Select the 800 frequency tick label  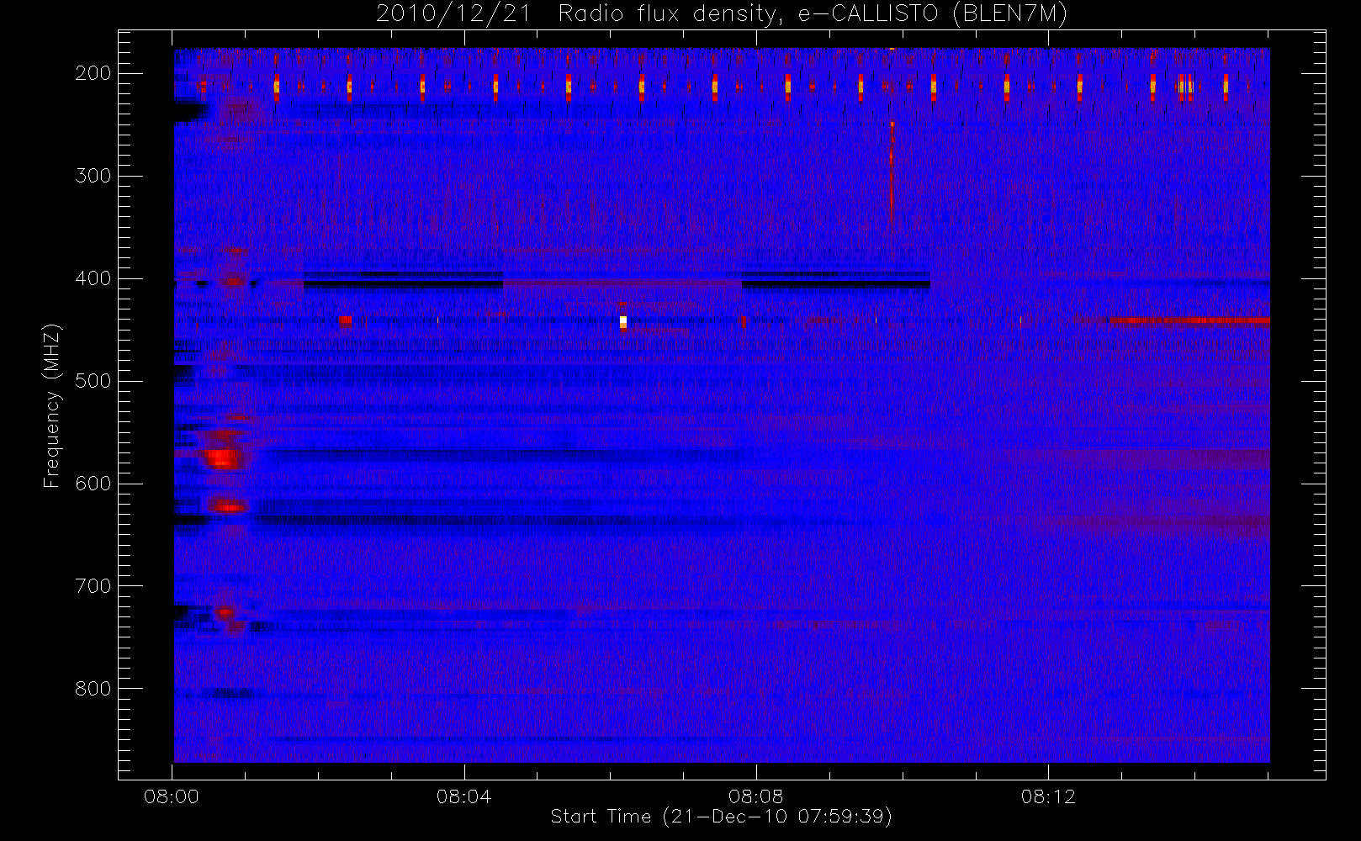click(93, 689)
